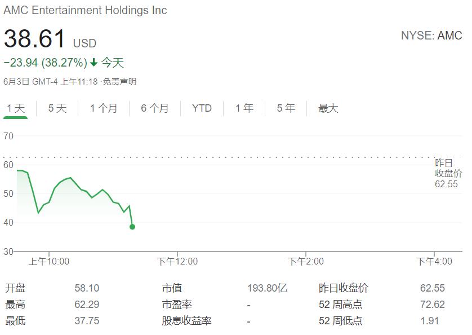Viewport: 472px width, 335px height.
Task: Click the NYSE: AMC ticker label
Action: pyautogui.click(x=431, y=36)
